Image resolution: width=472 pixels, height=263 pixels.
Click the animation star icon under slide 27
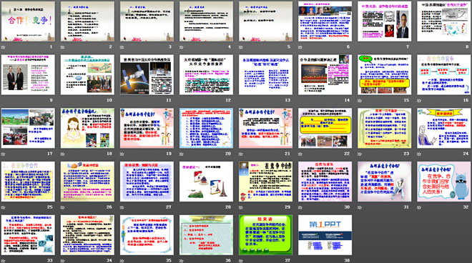122,207
